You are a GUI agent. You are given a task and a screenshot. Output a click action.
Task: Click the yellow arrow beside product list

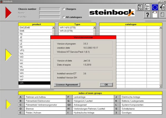tap(9, 55)
